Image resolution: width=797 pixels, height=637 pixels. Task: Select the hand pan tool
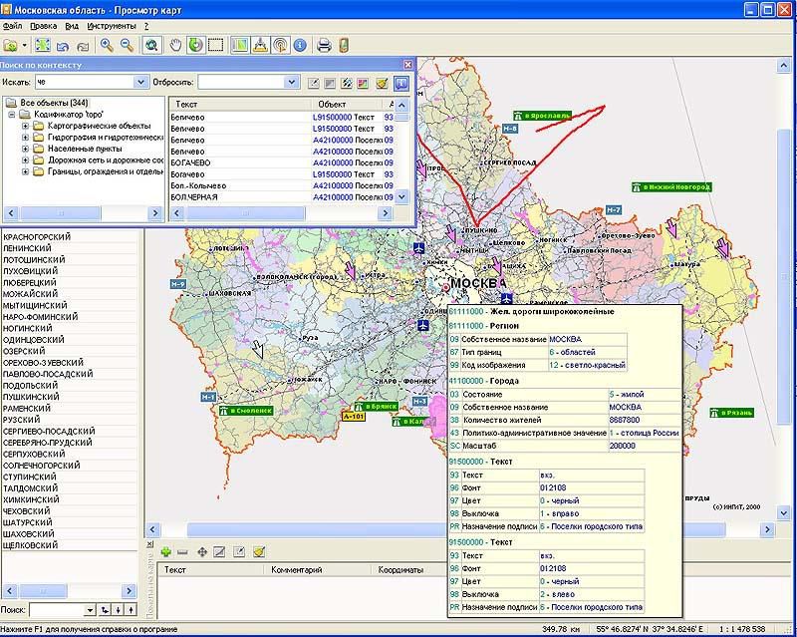(176, 45)
